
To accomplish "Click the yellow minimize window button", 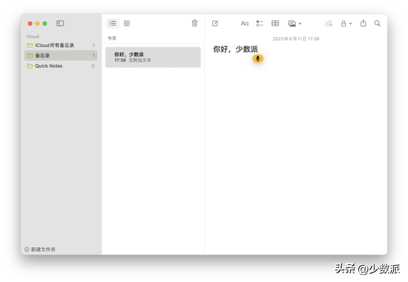I will (x=38, y=23).
